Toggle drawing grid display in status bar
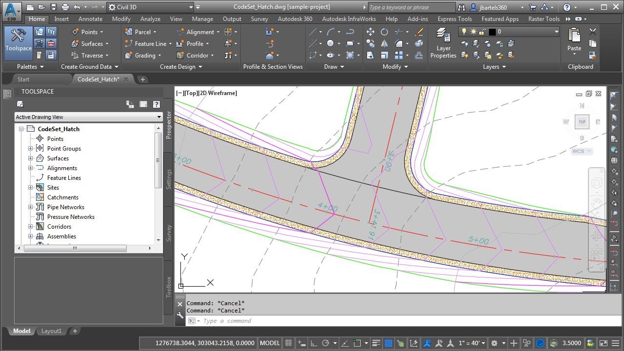624x351 pixels. pos(289,343)
